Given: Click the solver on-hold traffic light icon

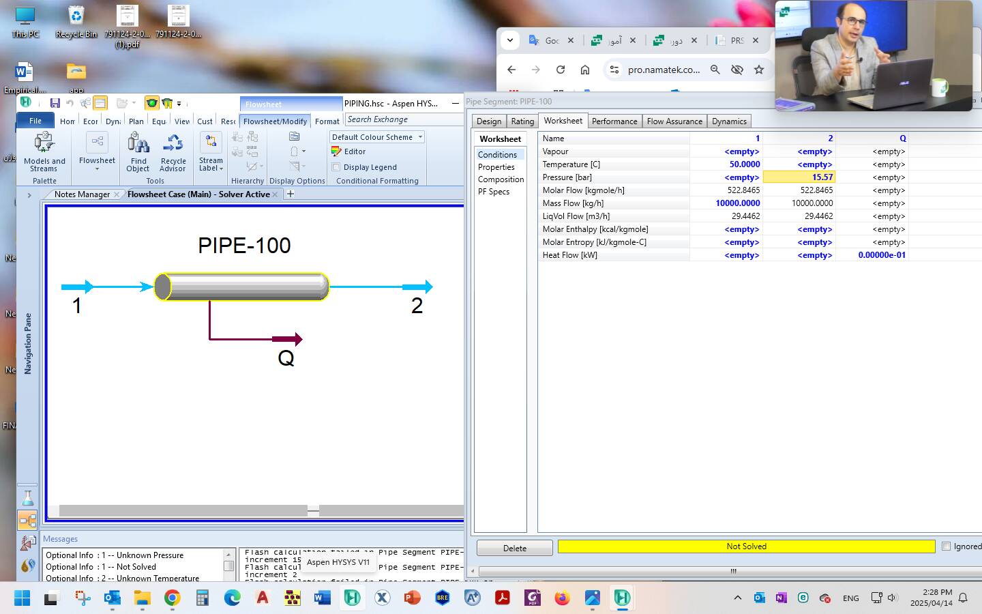Looking at the screenshot, I should 166,103.
